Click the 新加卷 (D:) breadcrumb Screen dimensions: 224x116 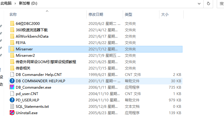pyautogui.click(x=28, y=3)
